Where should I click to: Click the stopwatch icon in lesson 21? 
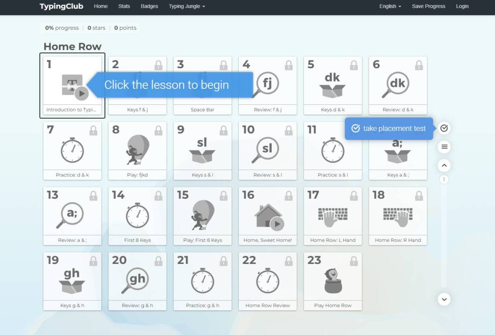click(x=202, y=281)
